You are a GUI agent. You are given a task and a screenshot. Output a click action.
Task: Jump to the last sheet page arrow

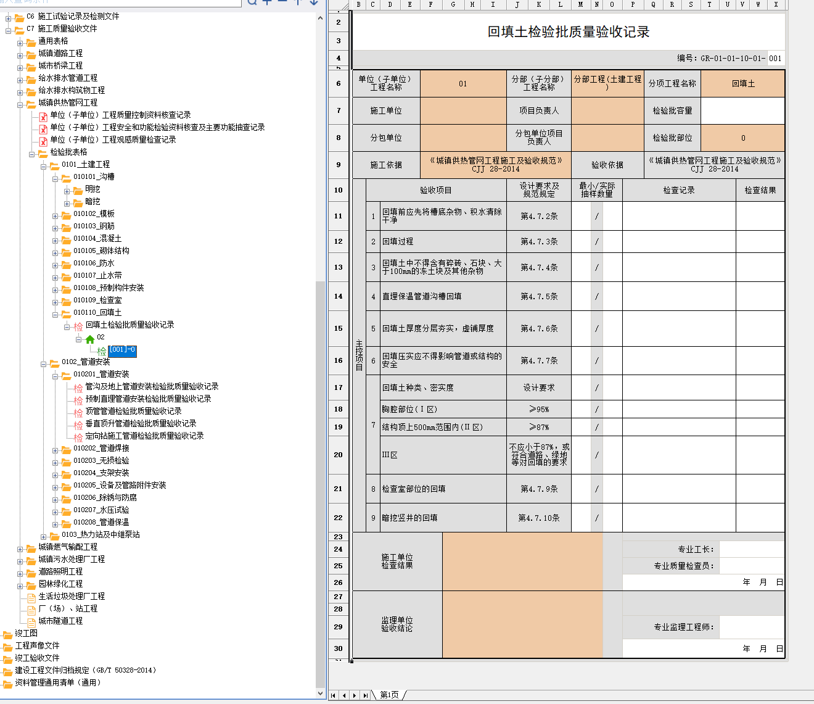(x=366, y=695)
